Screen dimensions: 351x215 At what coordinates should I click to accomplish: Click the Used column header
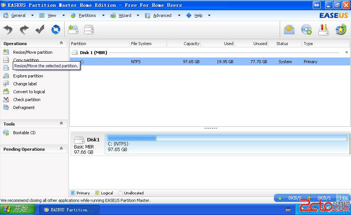(x=218, y=44)
